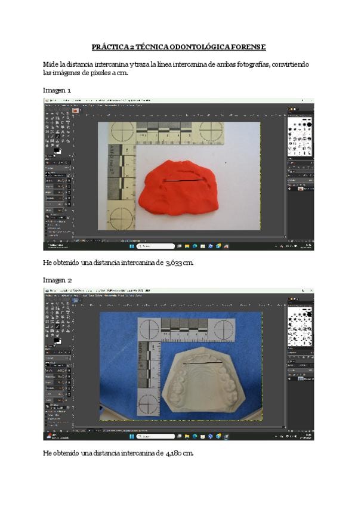
Task: Toggle layer visibility eye in Imagen 2 layers panel
Action: click(x=291, y=379)
